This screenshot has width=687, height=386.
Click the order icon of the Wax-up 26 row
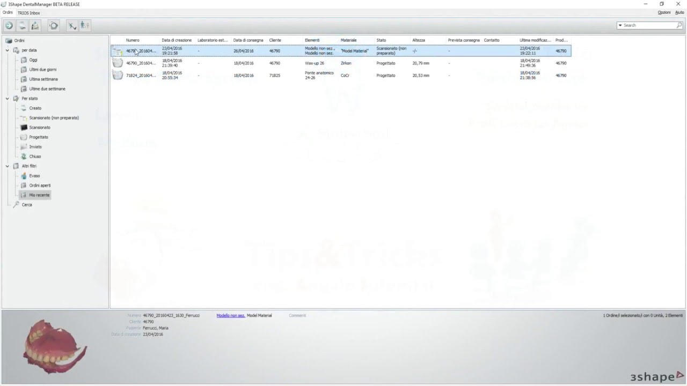pos(118,63)
